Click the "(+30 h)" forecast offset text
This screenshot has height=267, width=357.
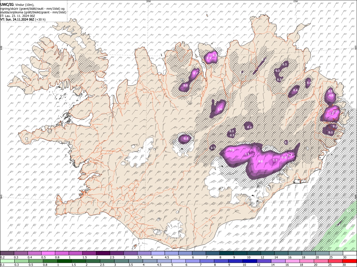pos(40,19)
